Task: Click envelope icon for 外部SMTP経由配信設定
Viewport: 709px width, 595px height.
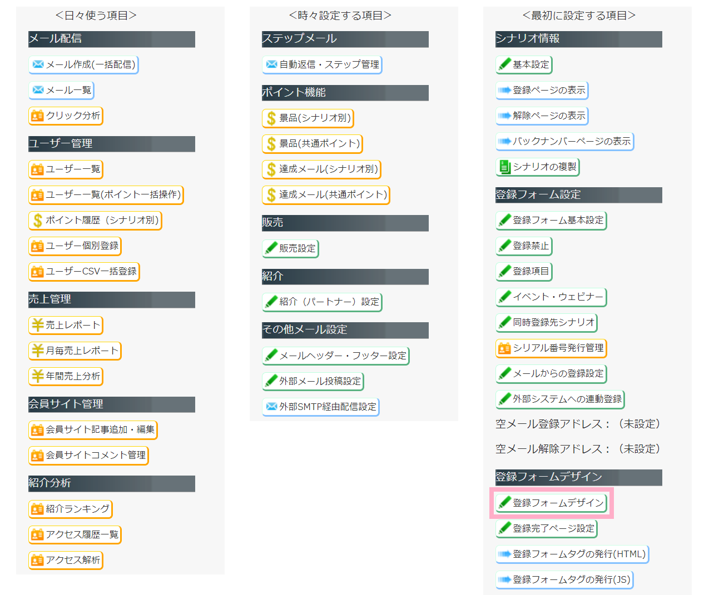Action: point(271,407)
